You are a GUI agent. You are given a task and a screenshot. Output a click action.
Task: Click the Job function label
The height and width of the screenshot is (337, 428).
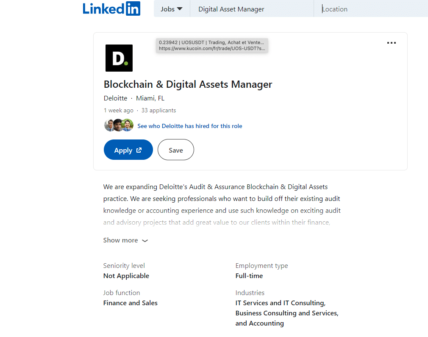point(122,293)
